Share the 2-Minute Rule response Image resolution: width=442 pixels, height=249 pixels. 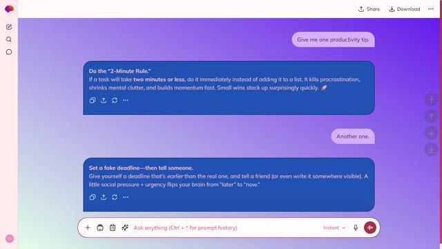coord(104,100)
